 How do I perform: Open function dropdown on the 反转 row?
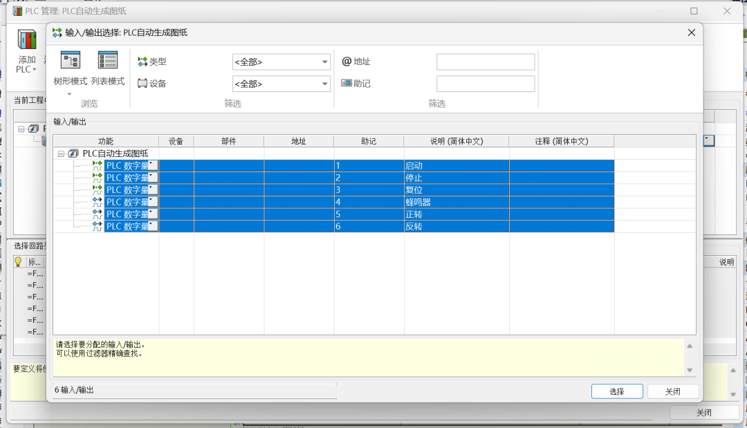153,225
